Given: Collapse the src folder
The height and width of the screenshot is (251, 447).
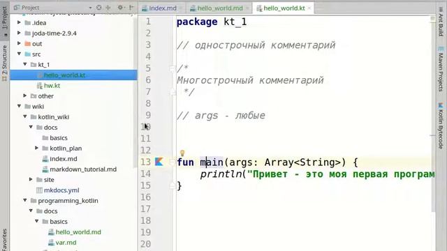Looking at the screenshot, I should click(x=19, y=54).
